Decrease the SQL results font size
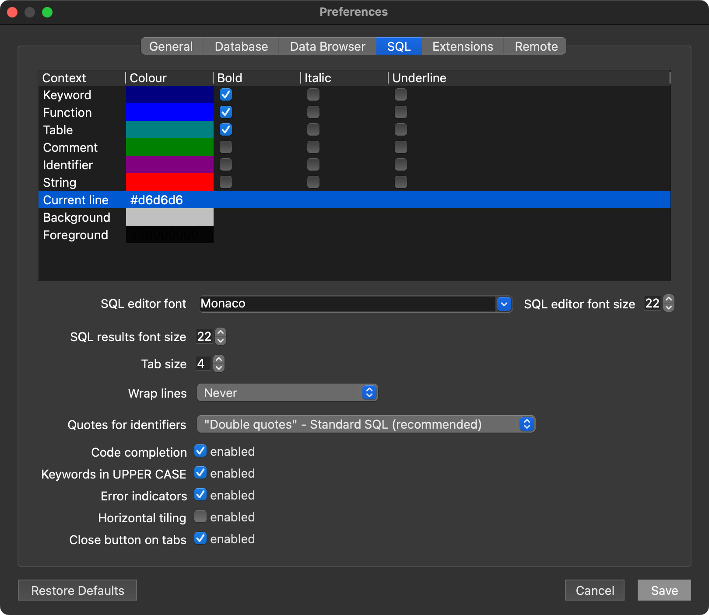709x615 pixels. tap(221, 341)
